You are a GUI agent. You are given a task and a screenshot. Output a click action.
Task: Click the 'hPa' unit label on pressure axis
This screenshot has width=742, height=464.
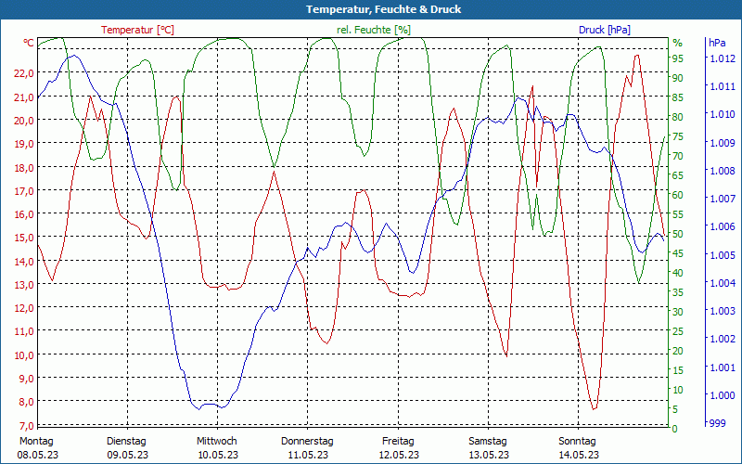717,43
